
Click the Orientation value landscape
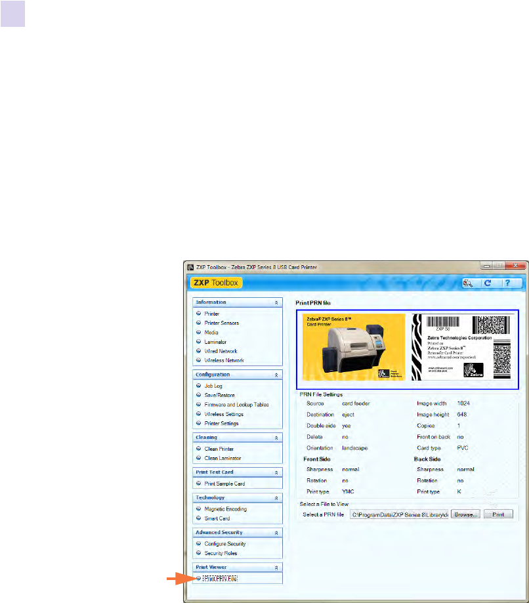click(354, 448)
